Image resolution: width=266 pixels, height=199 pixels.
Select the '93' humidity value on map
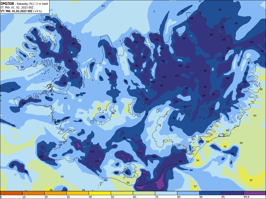(183, 11)
